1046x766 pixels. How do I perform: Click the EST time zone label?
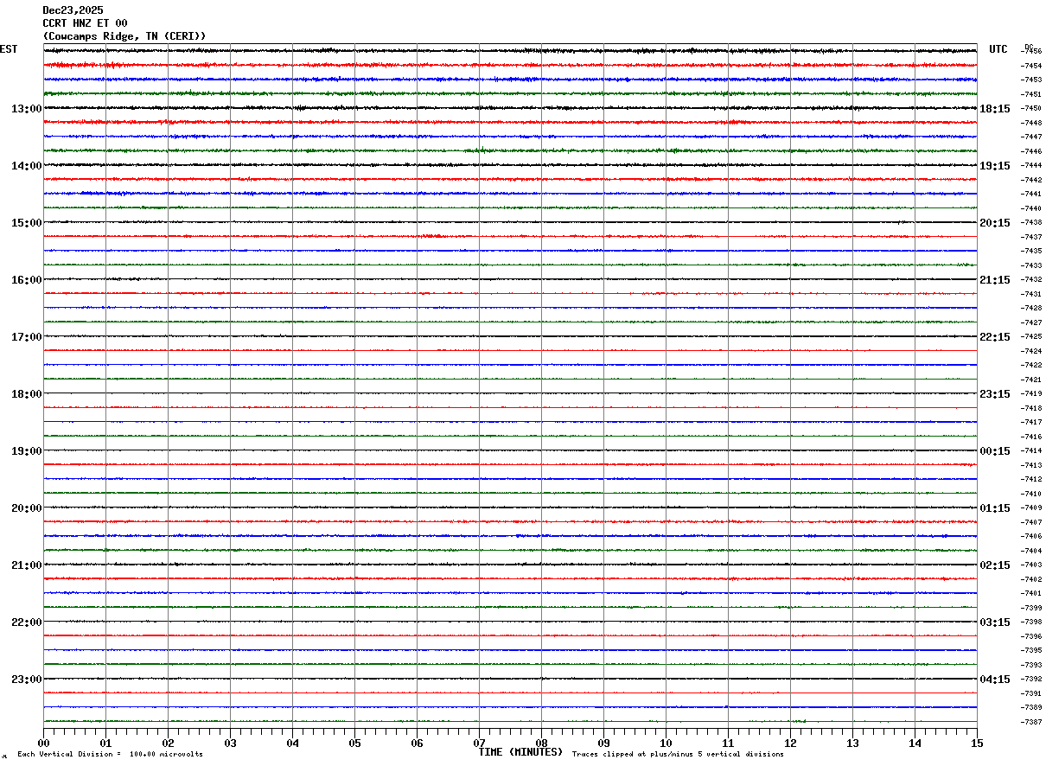(9, 49)
